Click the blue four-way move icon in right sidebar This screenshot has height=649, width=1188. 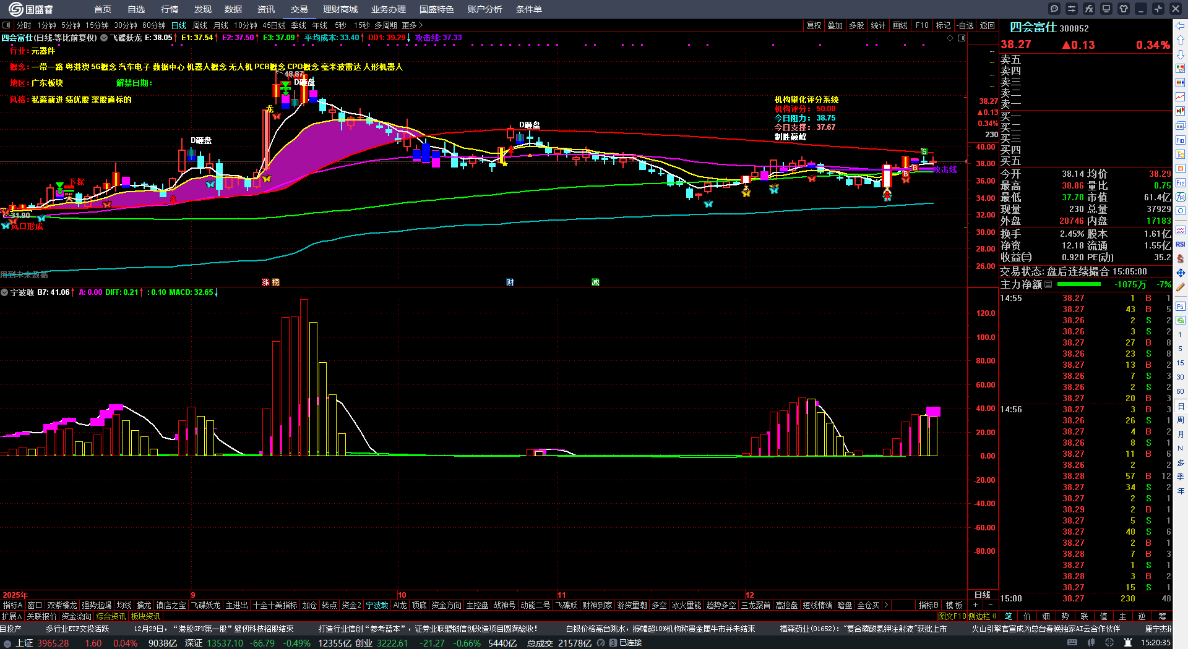tap(1181, 273)
